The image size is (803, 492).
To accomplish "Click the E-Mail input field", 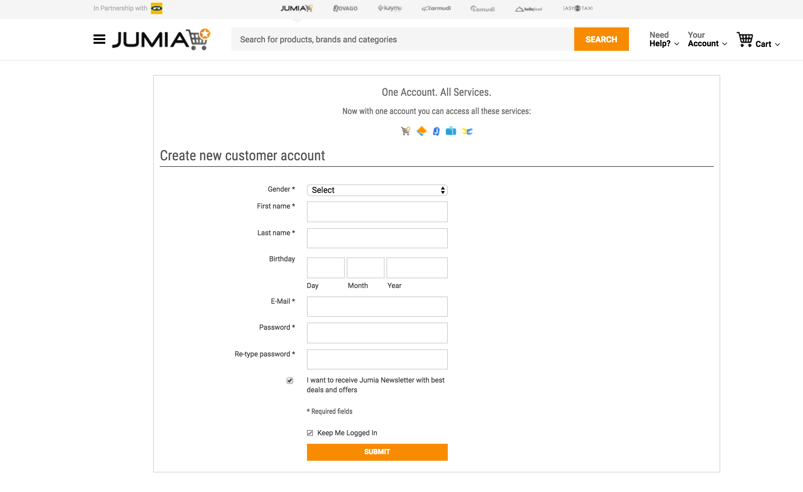I will (x=377, y=307).
